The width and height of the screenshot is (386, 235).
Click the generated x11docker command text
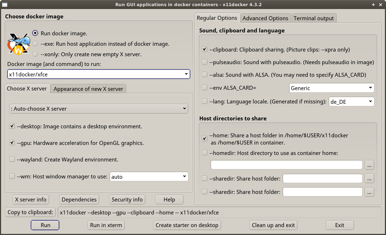point(139,212)
